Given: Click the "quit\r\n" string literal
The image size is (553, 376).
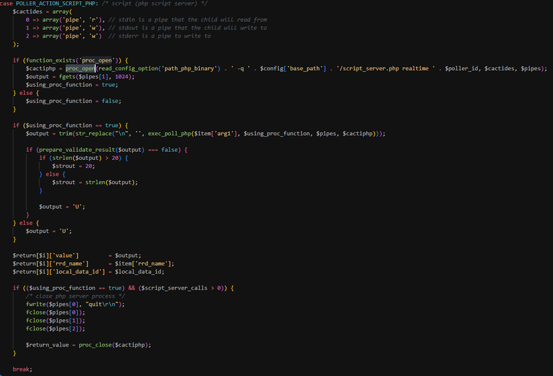Looking at the screenshot, I should 102,304.
